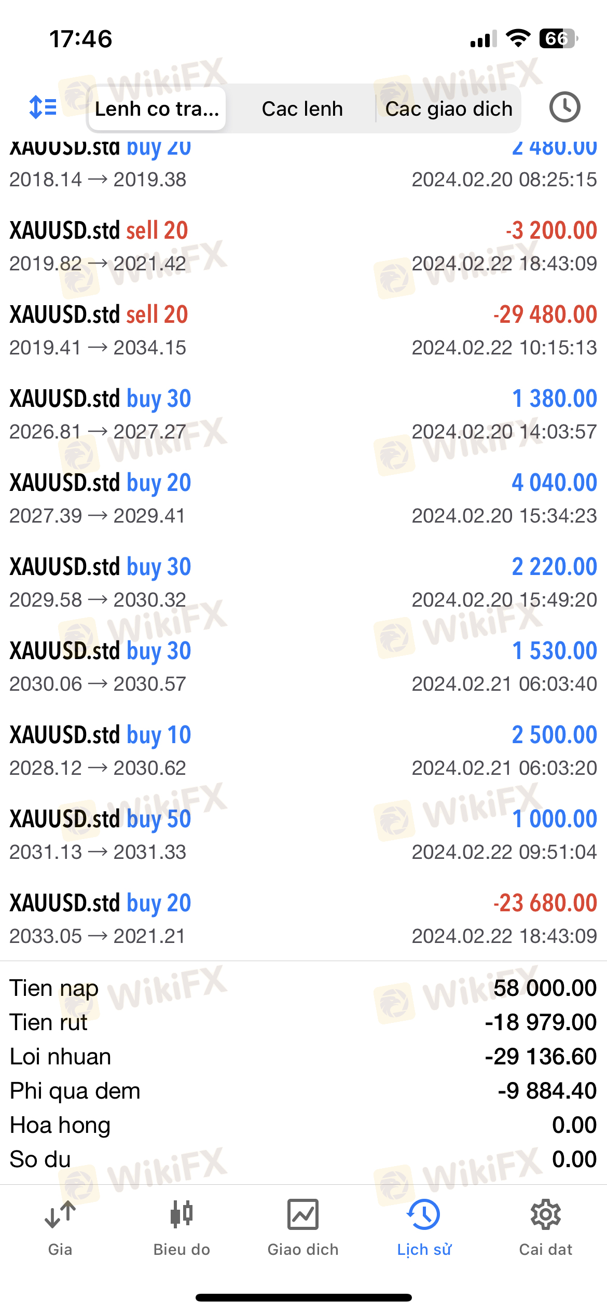Select the buy 10 trade with 2 500.00 profit

coord(303,751)
